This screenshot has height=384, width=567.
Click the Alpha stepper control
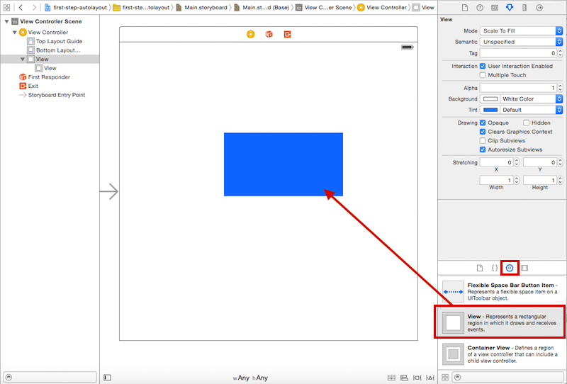tap(560, 88)
